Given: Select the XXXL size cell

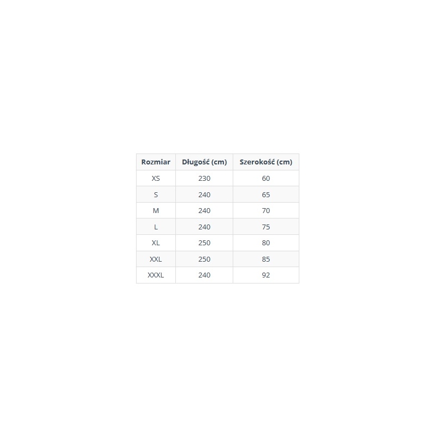Looking at the screenshot, I should (156, 275).
